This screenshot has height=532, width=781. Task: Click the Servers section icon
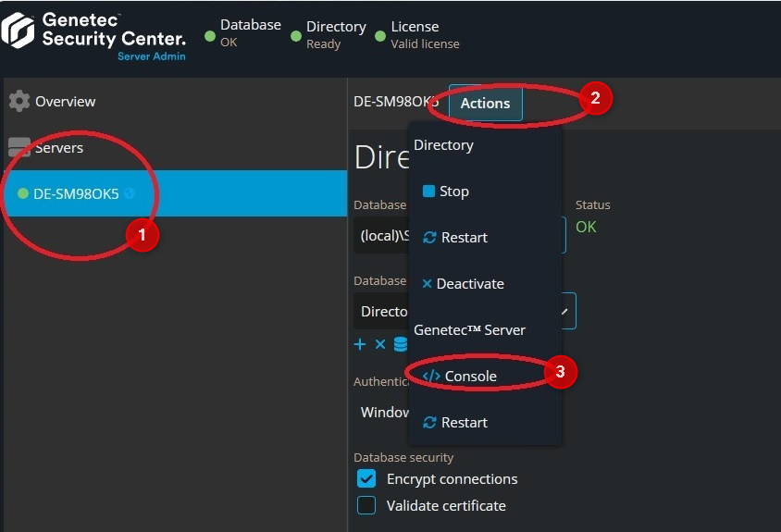pos(19,147)
